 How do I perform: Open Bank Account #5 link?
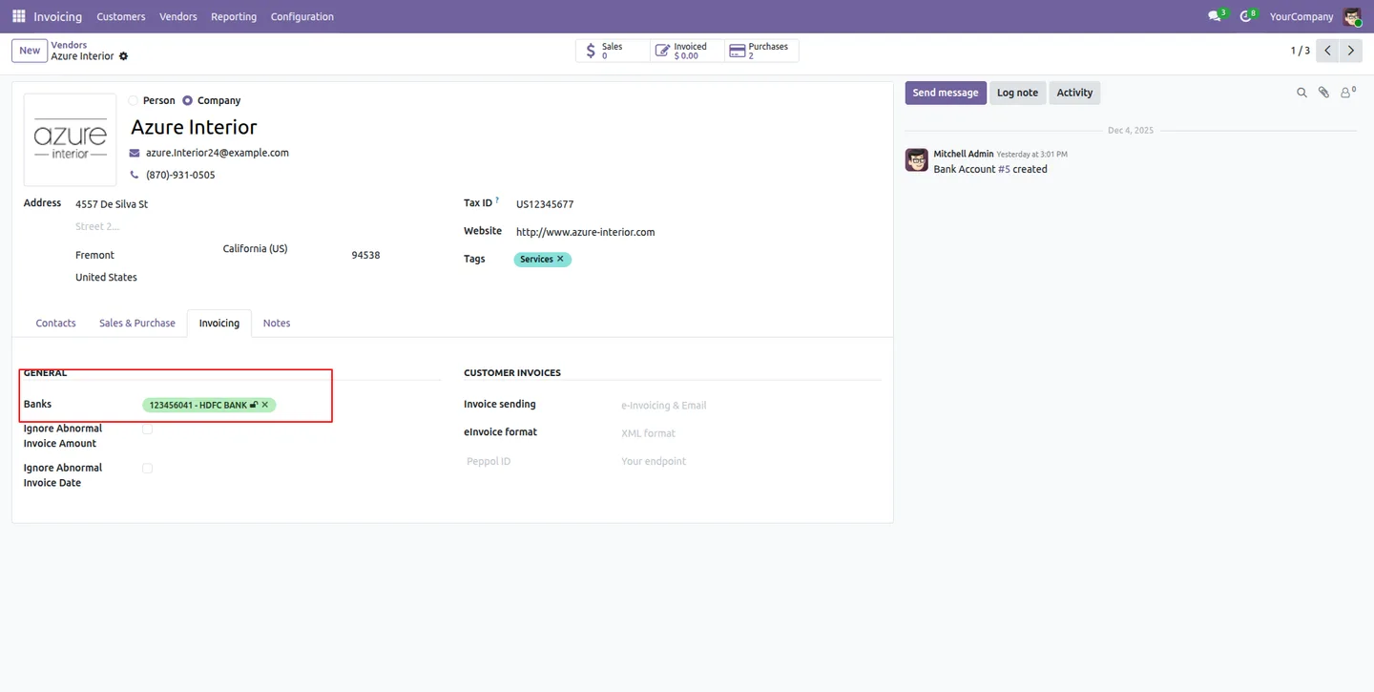[1004, 169]
